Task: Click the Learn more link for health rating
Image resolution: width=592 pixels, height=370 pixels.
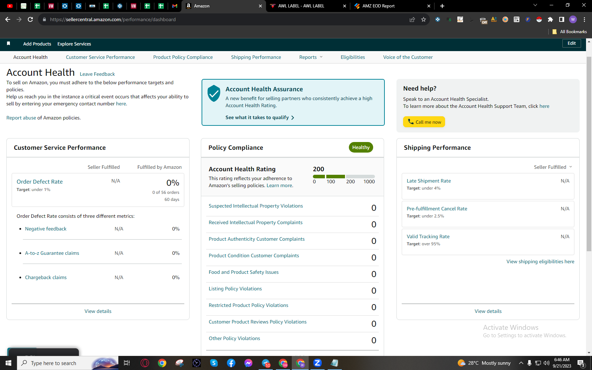Action: [279, 185]
